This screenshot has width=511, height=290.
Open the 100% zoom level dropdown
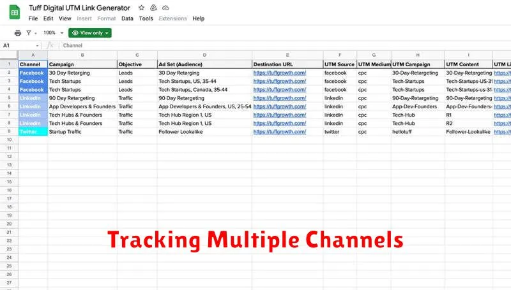tap(52, 33)
